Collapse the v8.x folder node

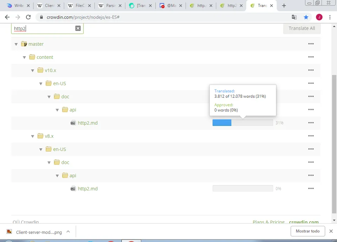point(32,136)
